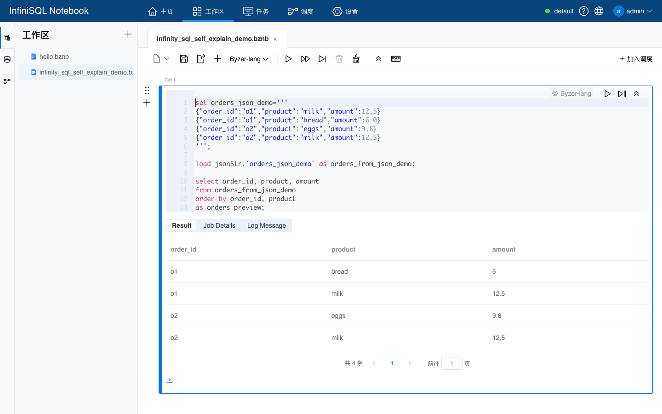This screenshot has width=662, height=414.
Task: Click the 前往 page number input
Action: point(452,363)
